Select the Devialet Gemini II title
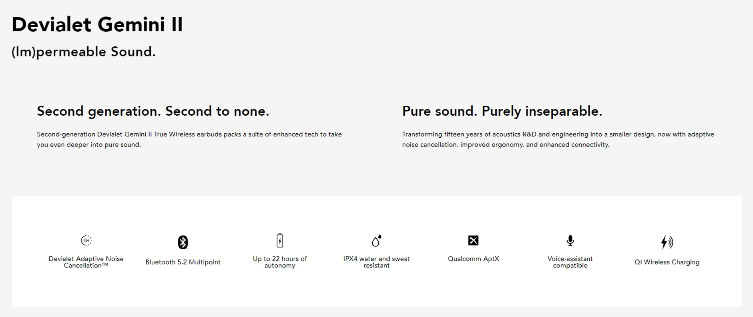 tap(97, 24)
